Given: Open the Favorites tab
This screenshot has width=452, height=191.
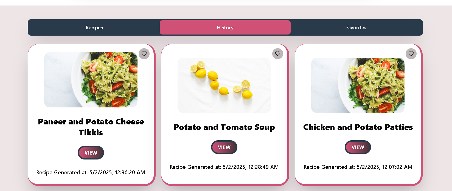Looking at the screenshot, I should tap(356, 27).
